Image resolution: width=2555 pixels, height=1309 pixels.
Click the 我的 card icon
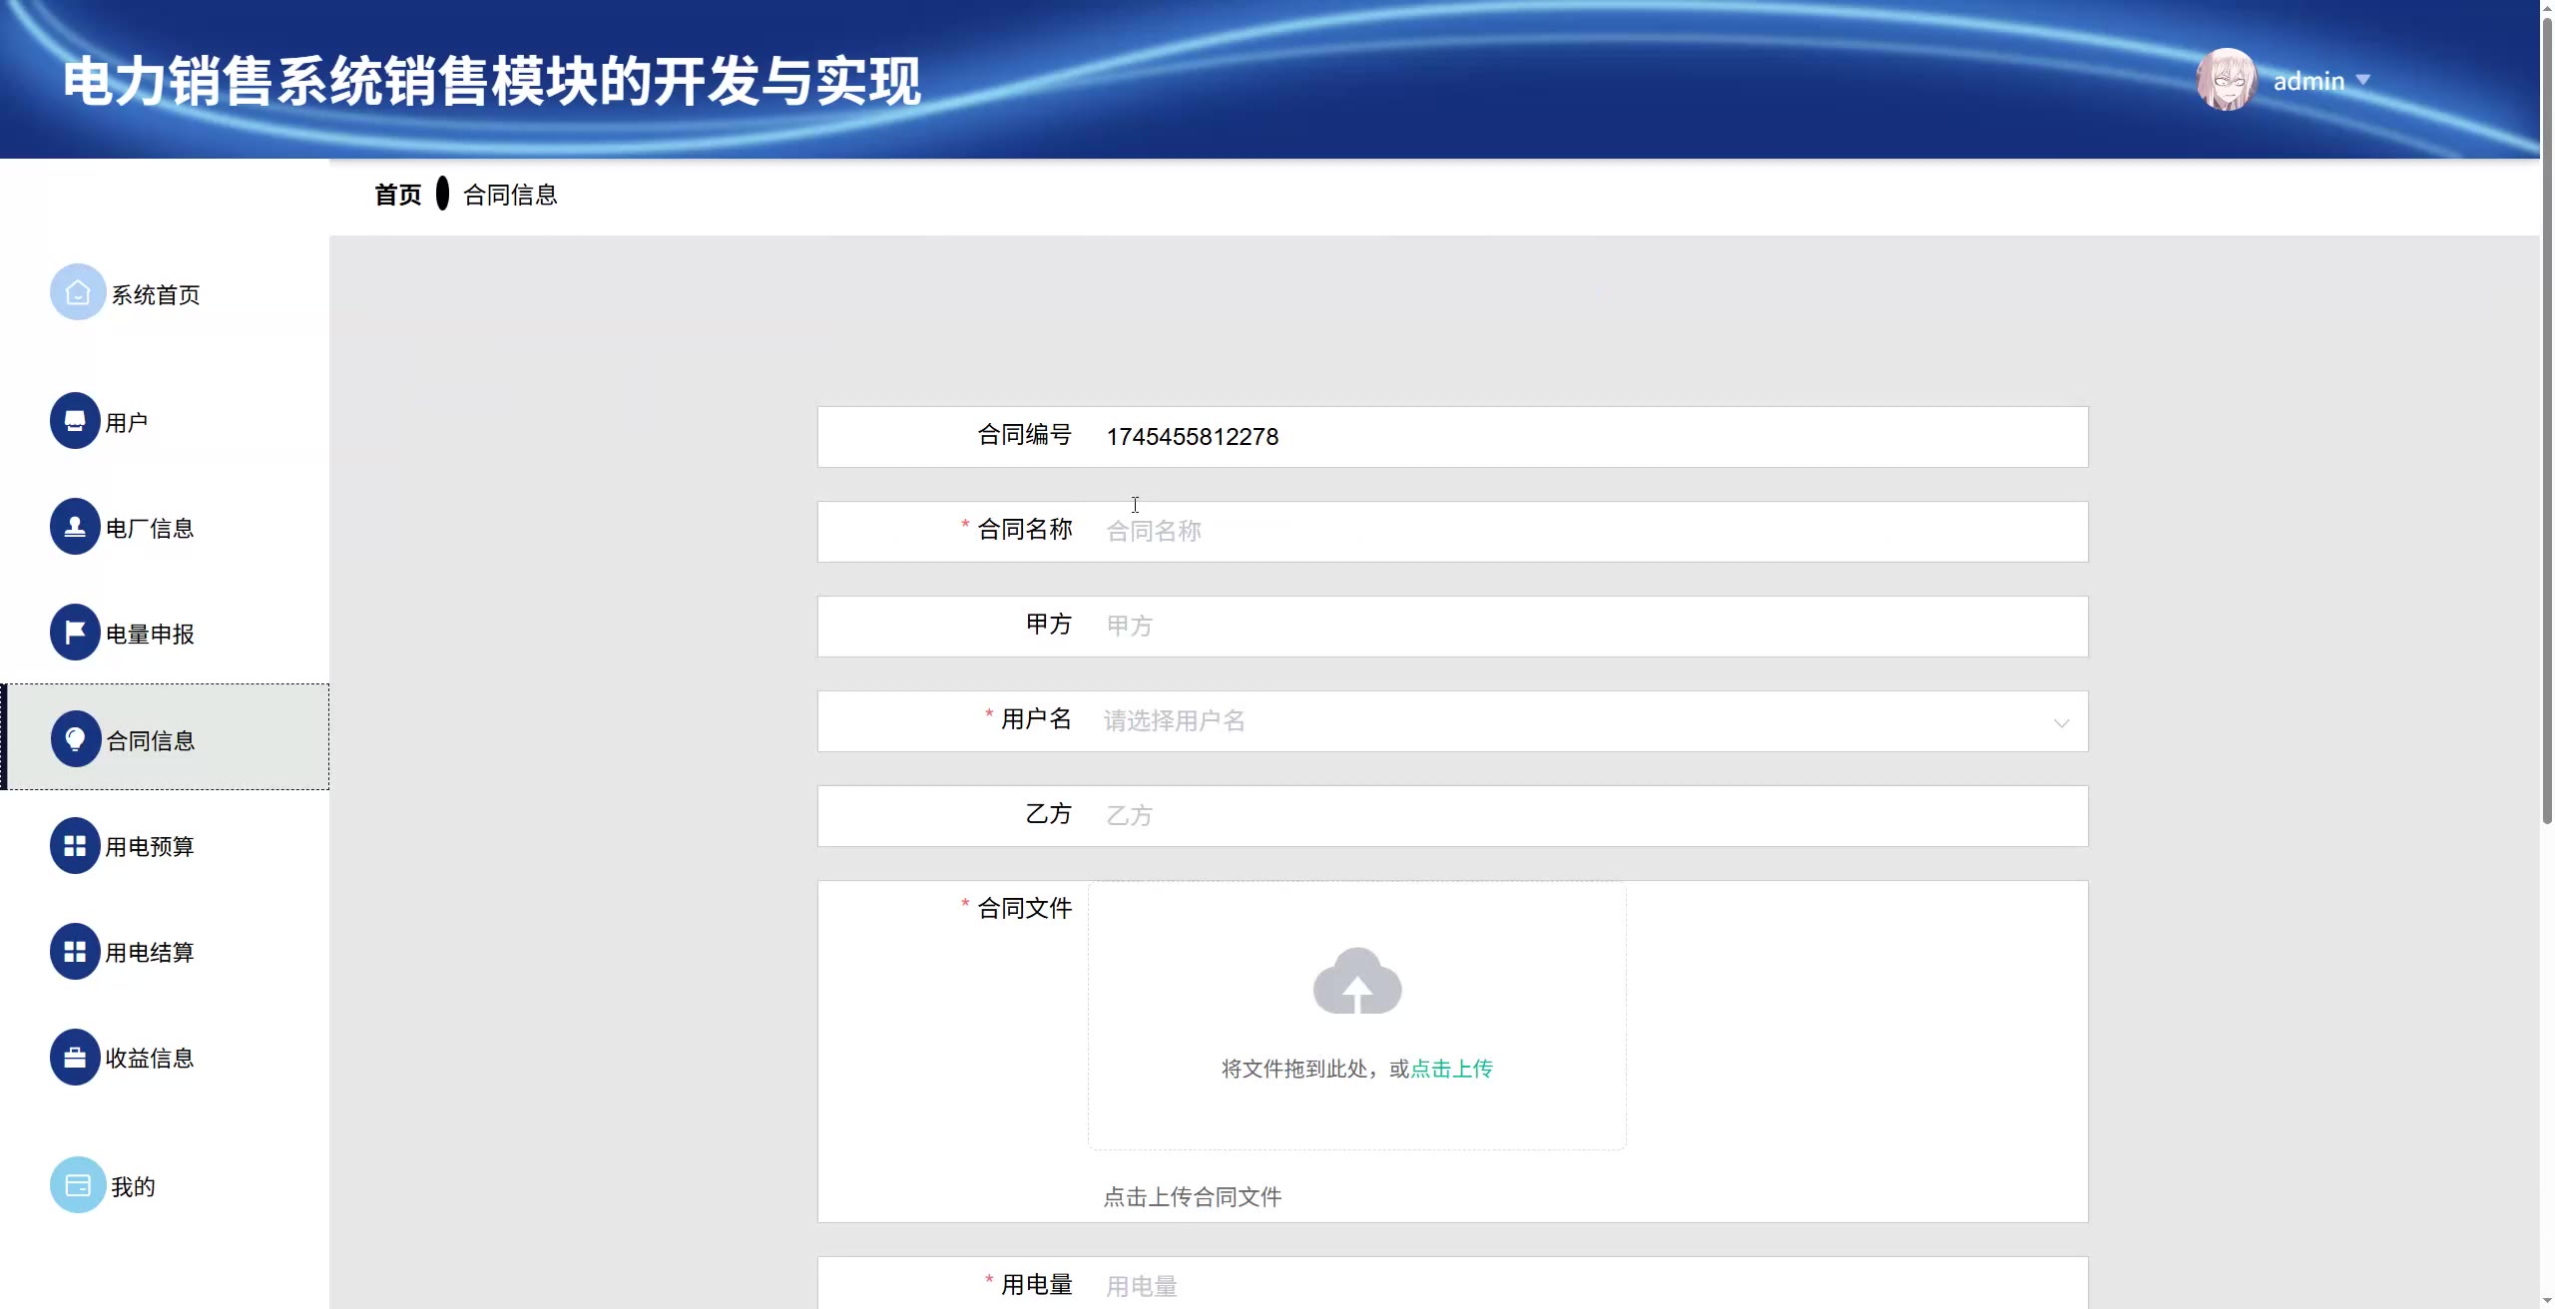(x=78, y=1185)
